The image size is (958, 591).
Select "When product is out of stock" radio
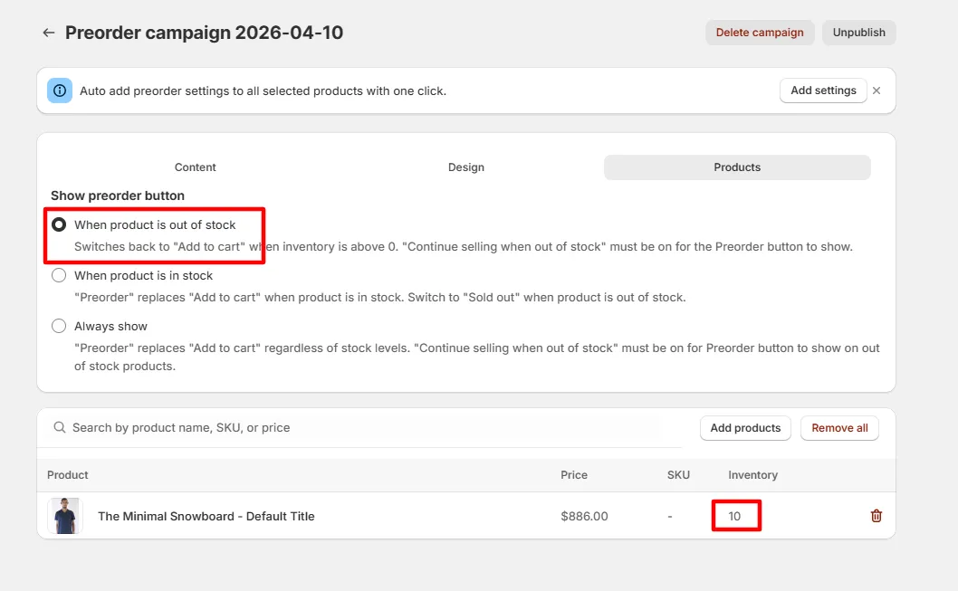click(59, 224)
